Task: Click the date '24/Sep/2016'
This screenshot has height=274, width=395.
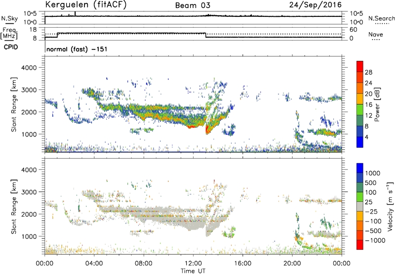Action: click(x=316, y=5)
